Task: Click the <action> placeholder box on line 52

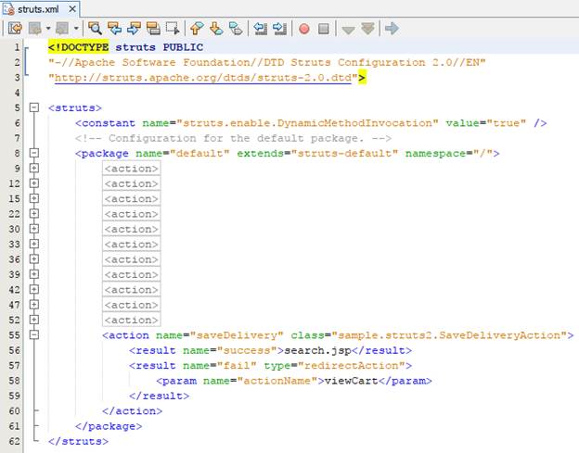Action: [x=132, y=320]
